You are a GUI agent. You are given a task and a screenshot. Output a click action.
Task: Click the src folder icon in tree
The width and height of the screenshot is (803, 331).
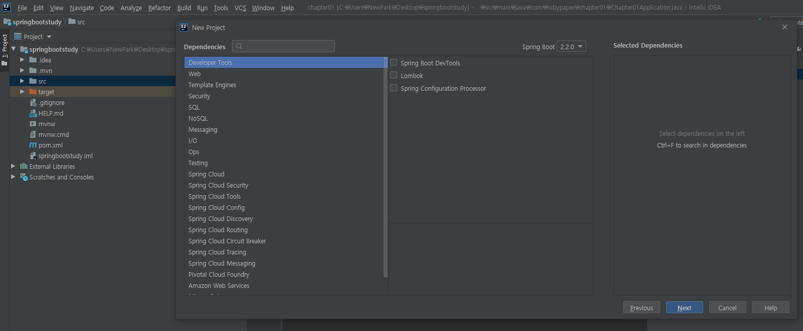click(x=33, y=81)
